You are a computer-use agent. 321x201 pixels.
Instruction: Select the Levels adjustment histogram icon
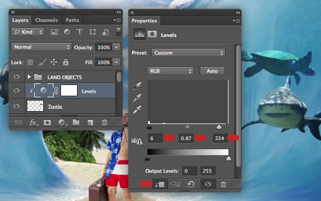[x=140, y=34]
